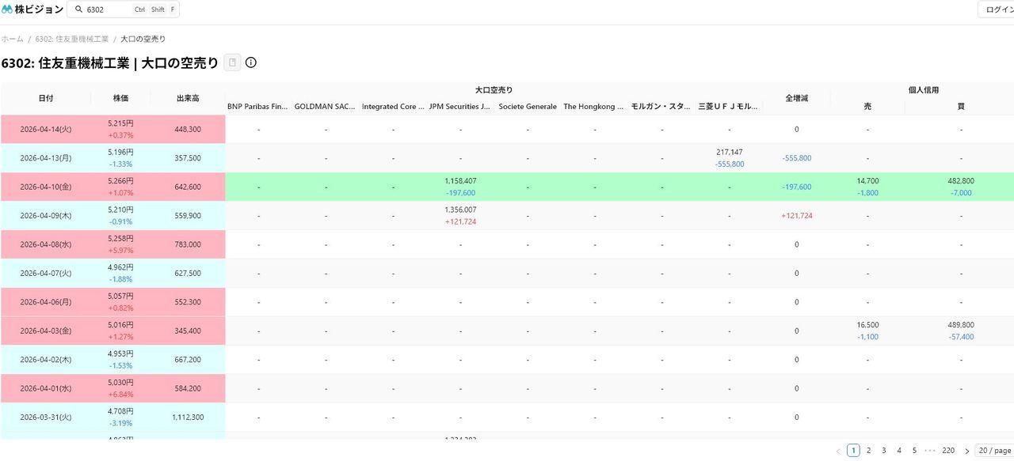This screenshot has width=1014, height=461.
Task: Jump to last page 220
Action: pos(948,451)
